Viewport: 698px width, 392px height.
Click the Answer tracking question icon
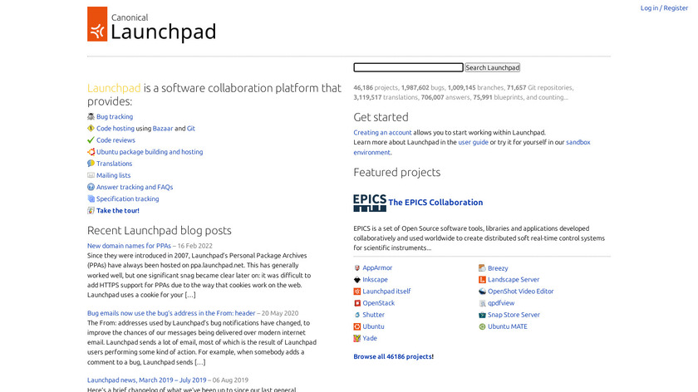click(x=91, y=187)
